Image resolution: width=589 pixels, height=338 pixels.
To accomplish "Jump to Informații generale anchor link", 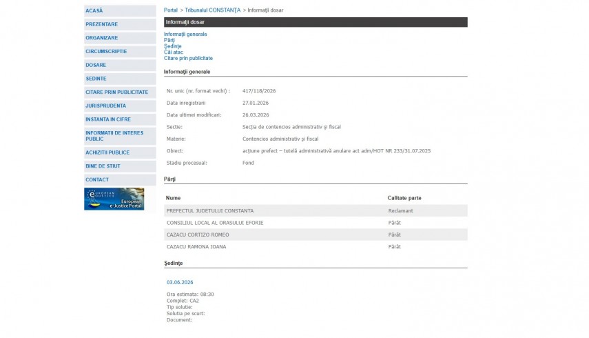I will tap(185, 34).
